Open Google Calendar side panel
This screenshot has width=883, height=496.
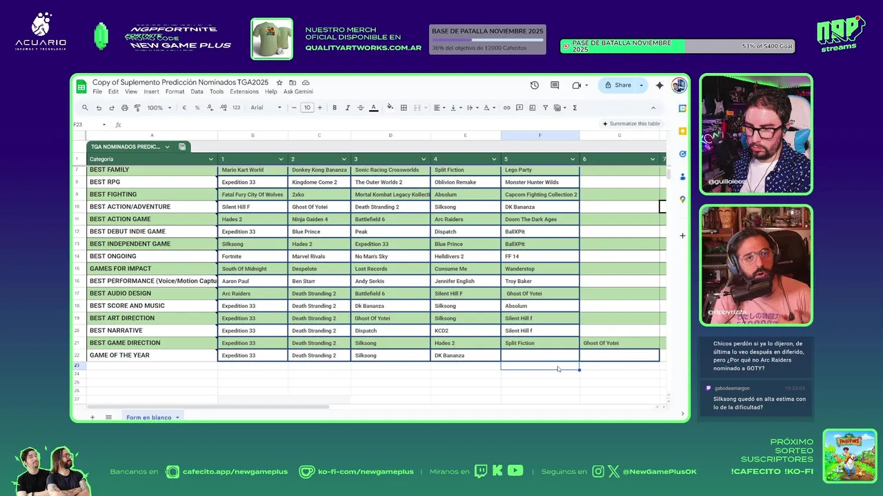[682, 108]
